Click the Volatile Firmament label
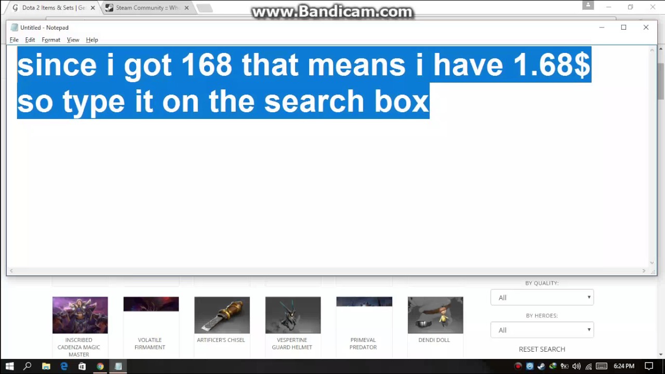665x374 pixels. pos(150,343)
